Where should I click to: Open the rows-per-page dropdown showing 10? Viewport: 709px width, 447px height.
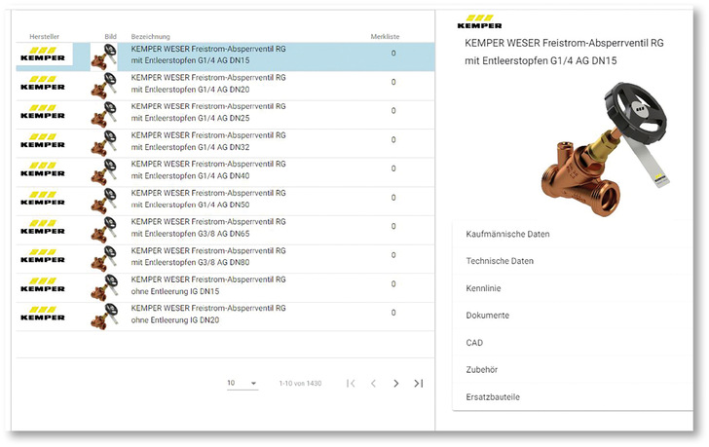pos(242,384)
